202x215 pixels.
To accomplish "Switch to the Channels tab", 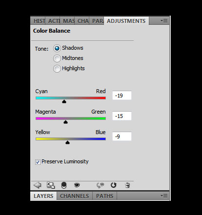I will (75, 196).
